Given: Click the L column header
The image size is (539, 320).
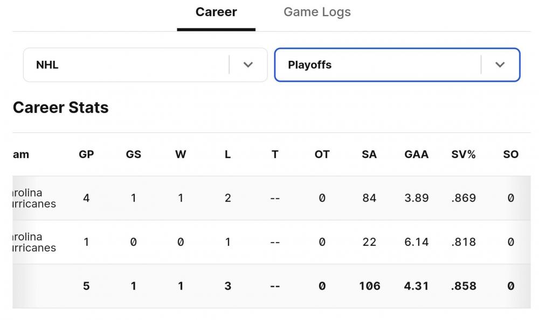Looking at the screenshot, I should (227, 154).
